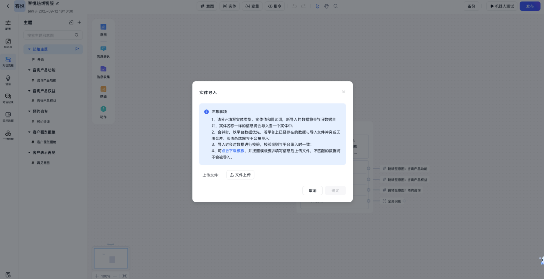Open the 监控数据 sidebar section
Image resolution: width=544 pixels, height=279 pixels.
tap(8, 117)
